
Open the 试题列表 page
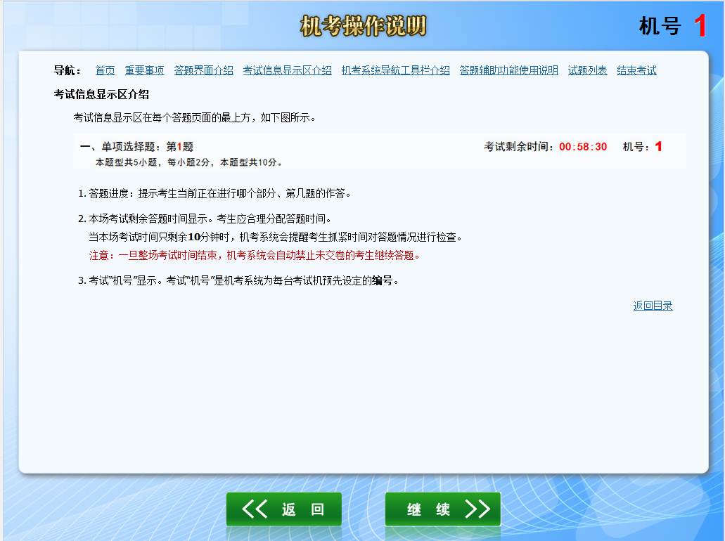(x=587, y=70)
